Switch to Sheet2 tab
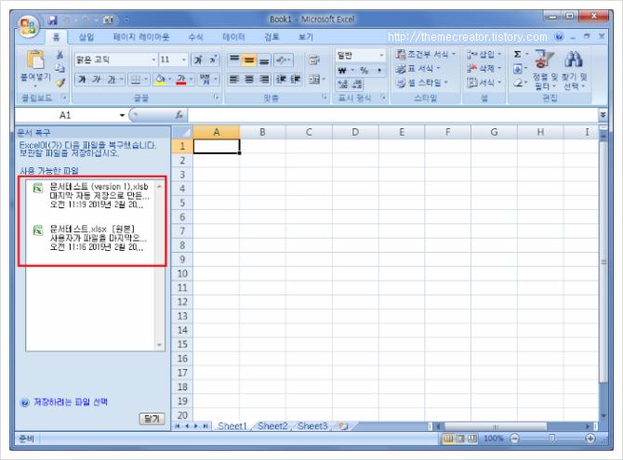623x460 pixels. (x=272, y=427)
